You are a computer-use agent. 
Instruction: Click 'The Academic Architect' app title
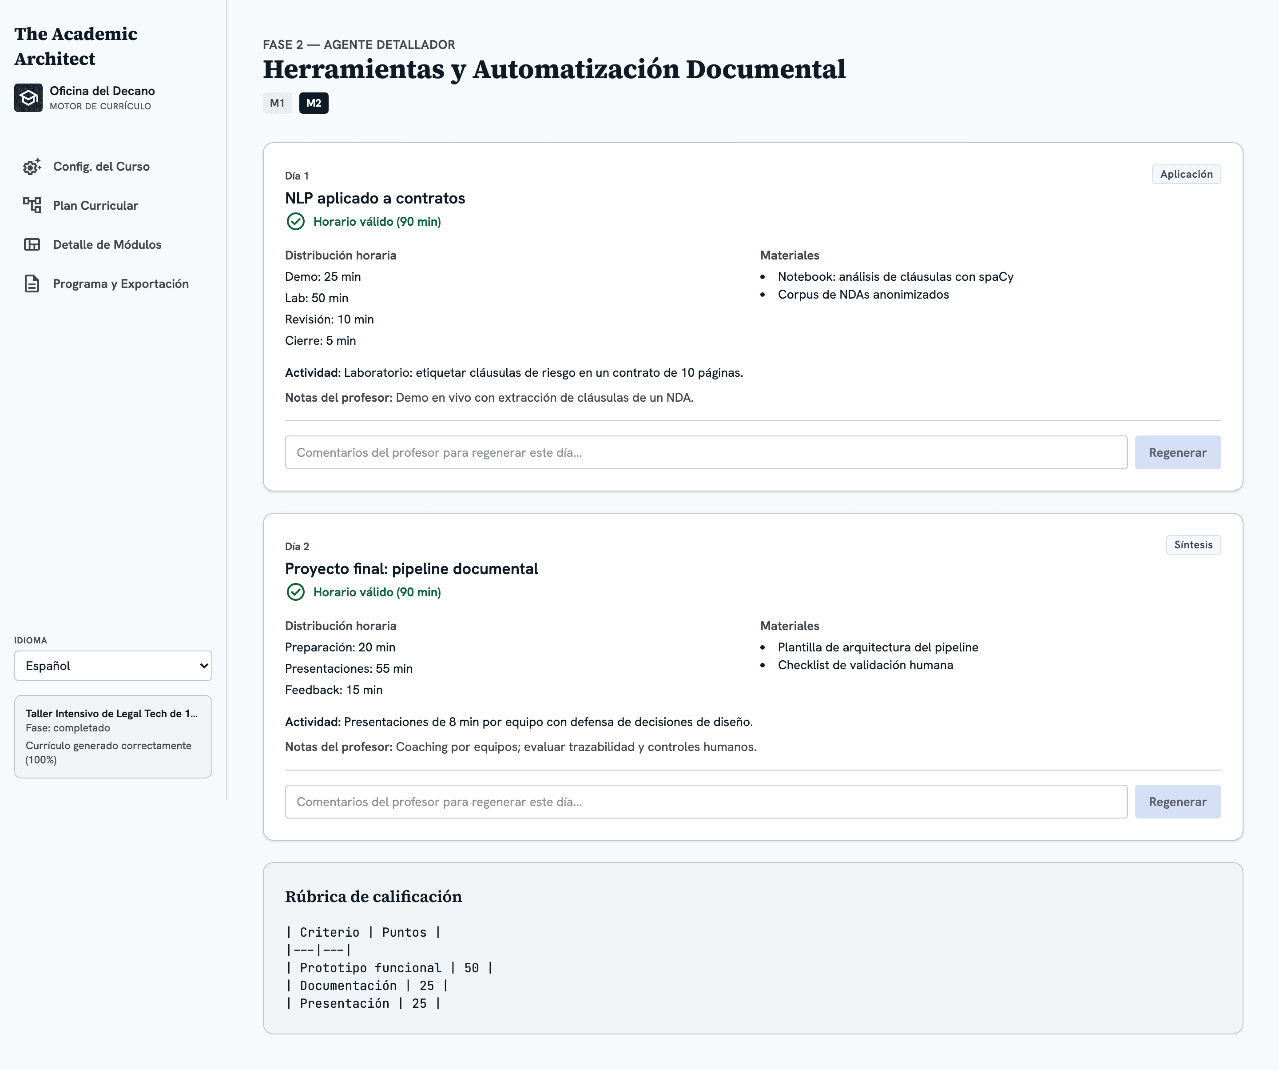(x=75, y=46)
